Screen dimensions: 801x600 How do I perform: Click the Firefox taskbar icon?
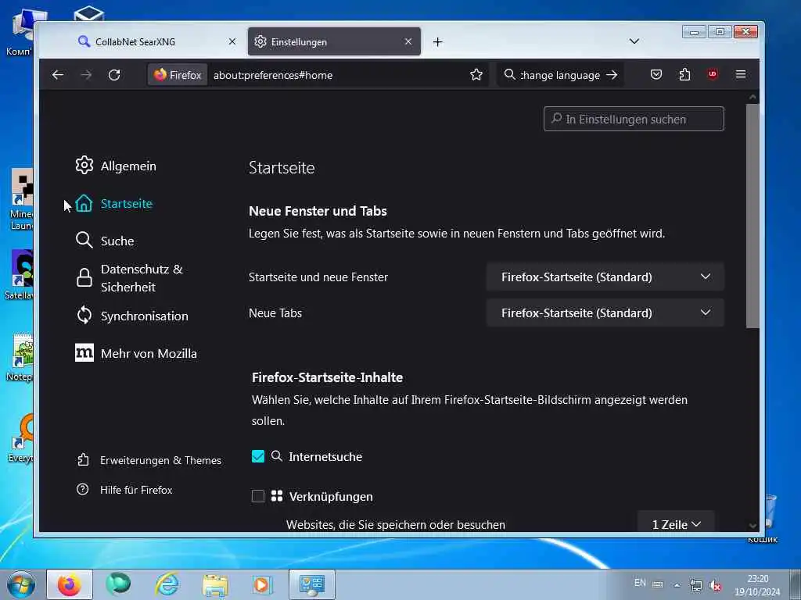click(x=70, y=584)
